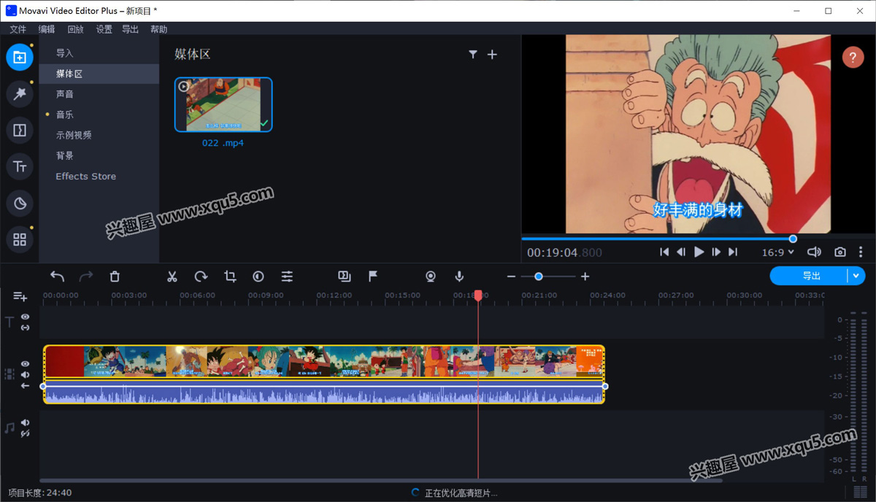The height and width of the screenshot is (502, 876).
Task: Step forward one frame in the preview
Action: [716, 252]
